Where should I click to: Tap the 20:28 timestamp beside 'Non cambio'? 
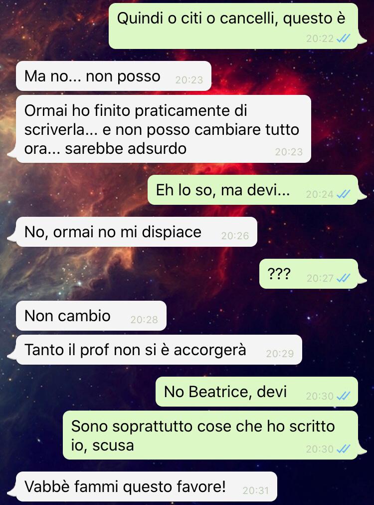coord(144,320)
